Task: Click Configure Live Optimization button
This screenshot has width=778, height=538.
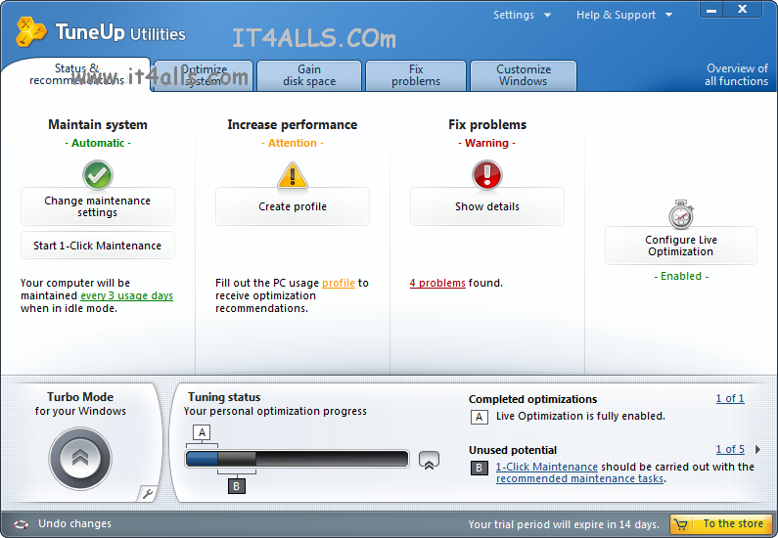Action: point(681,246)
